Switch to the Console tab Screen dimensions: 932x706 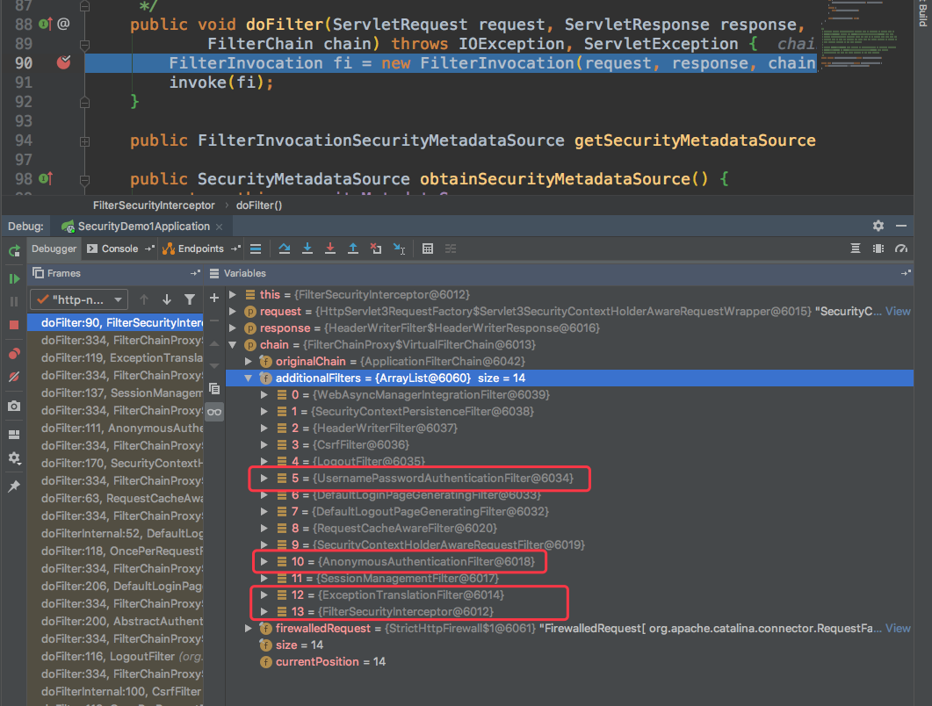click(119, 249)
